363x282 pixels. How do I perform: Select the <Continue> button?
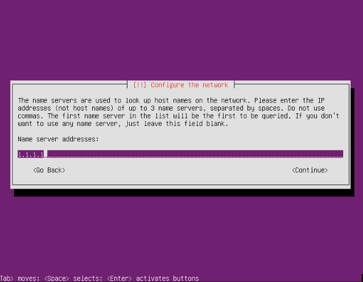[310, 170]
